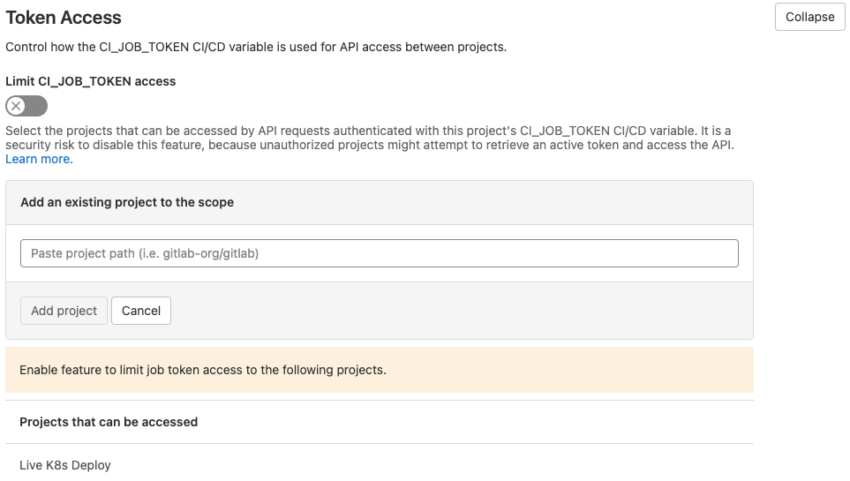Click the Token Access section heading
The image size is (850, 481).
point(64,18)
